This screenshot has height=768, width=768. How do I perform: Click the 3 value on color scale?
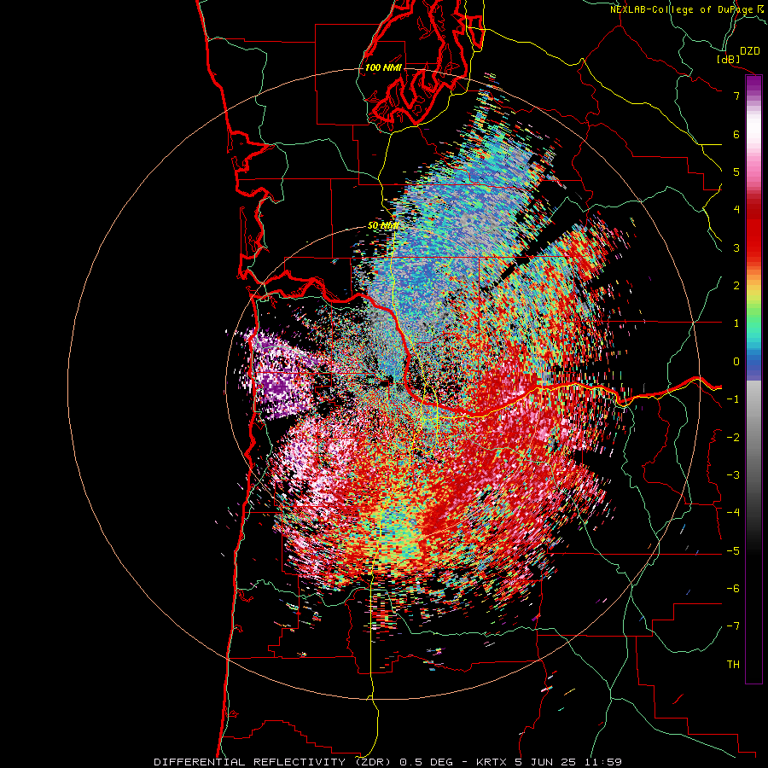click(x=736, y=247)
